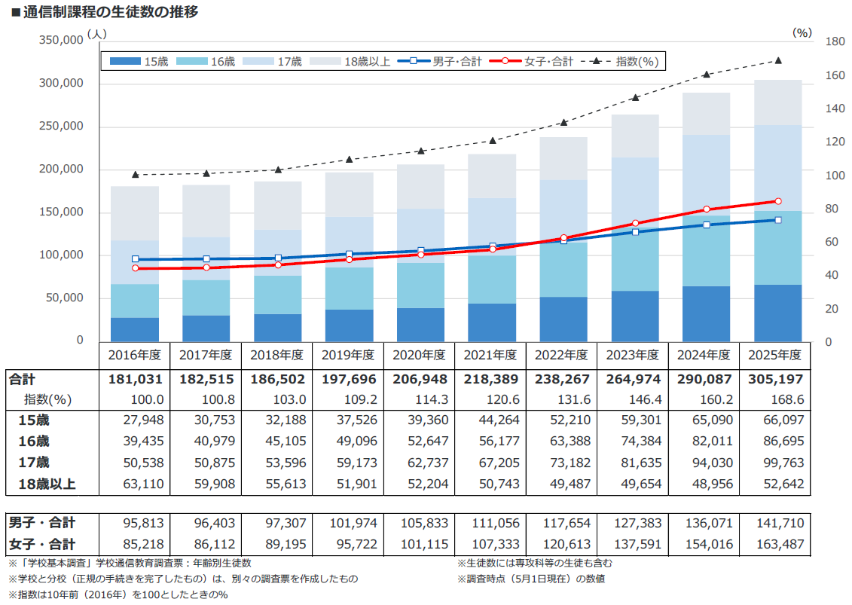Select the 2025年度 女子 red line data point

pos(778,201)
